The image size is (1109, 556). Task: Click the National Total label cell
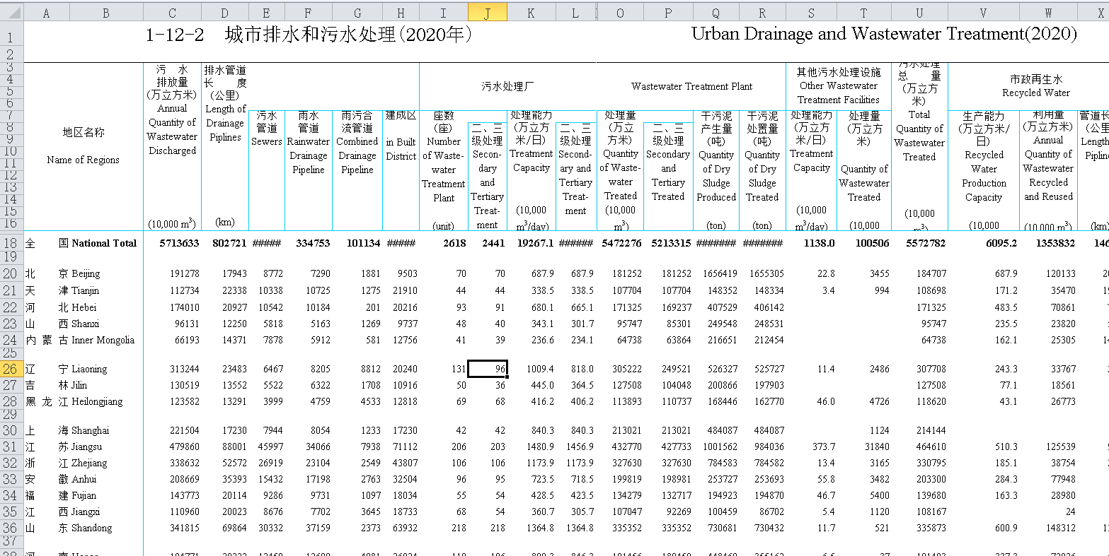pos(103,243)
